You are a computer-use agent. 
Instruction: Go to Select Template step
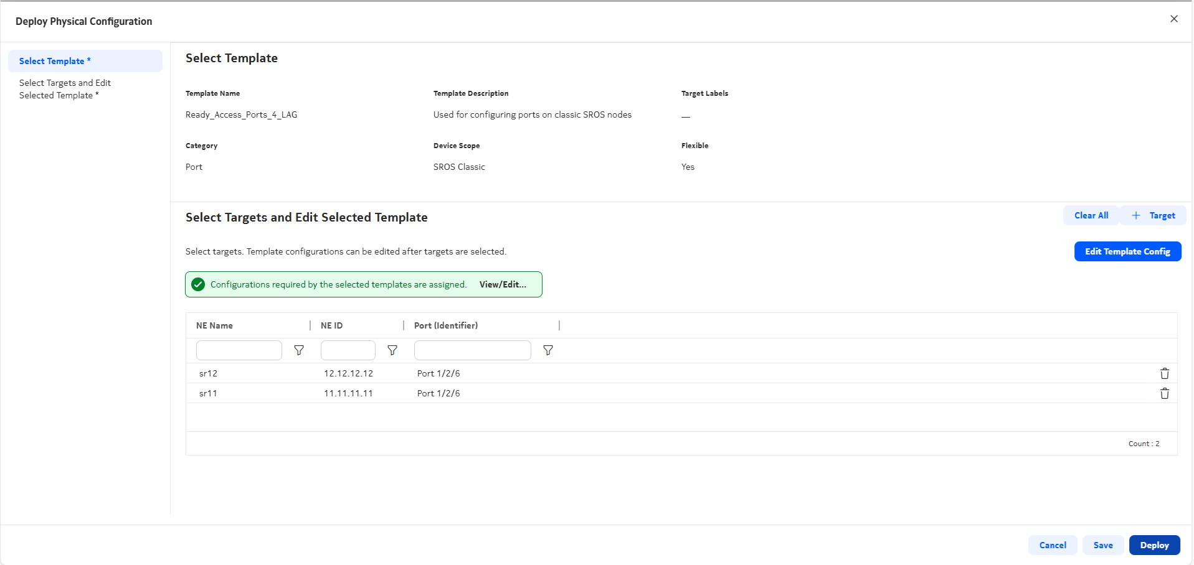(x=55, y=61)
